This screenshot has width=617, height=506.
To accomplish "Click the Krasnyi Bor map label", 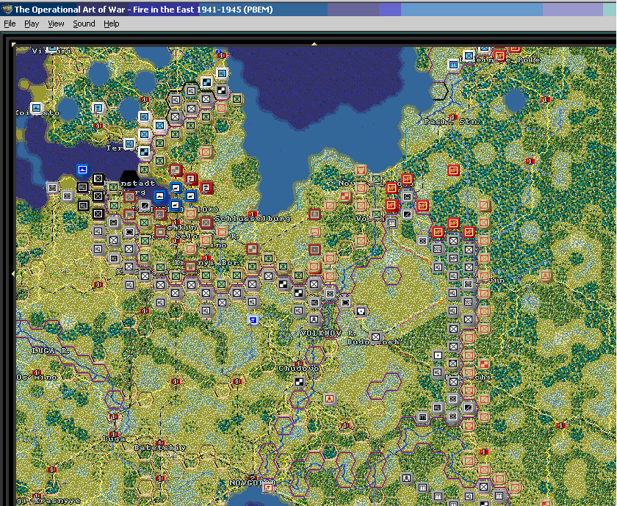I will click(206, 262).
